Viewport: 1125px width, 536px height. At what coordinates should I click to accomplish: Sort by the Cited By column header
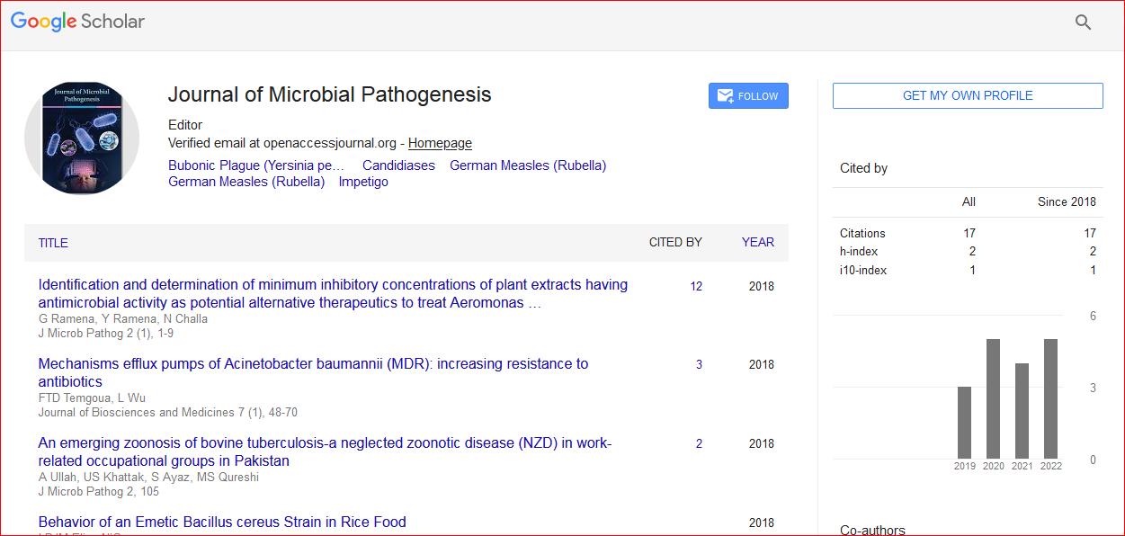pos(675,242)
